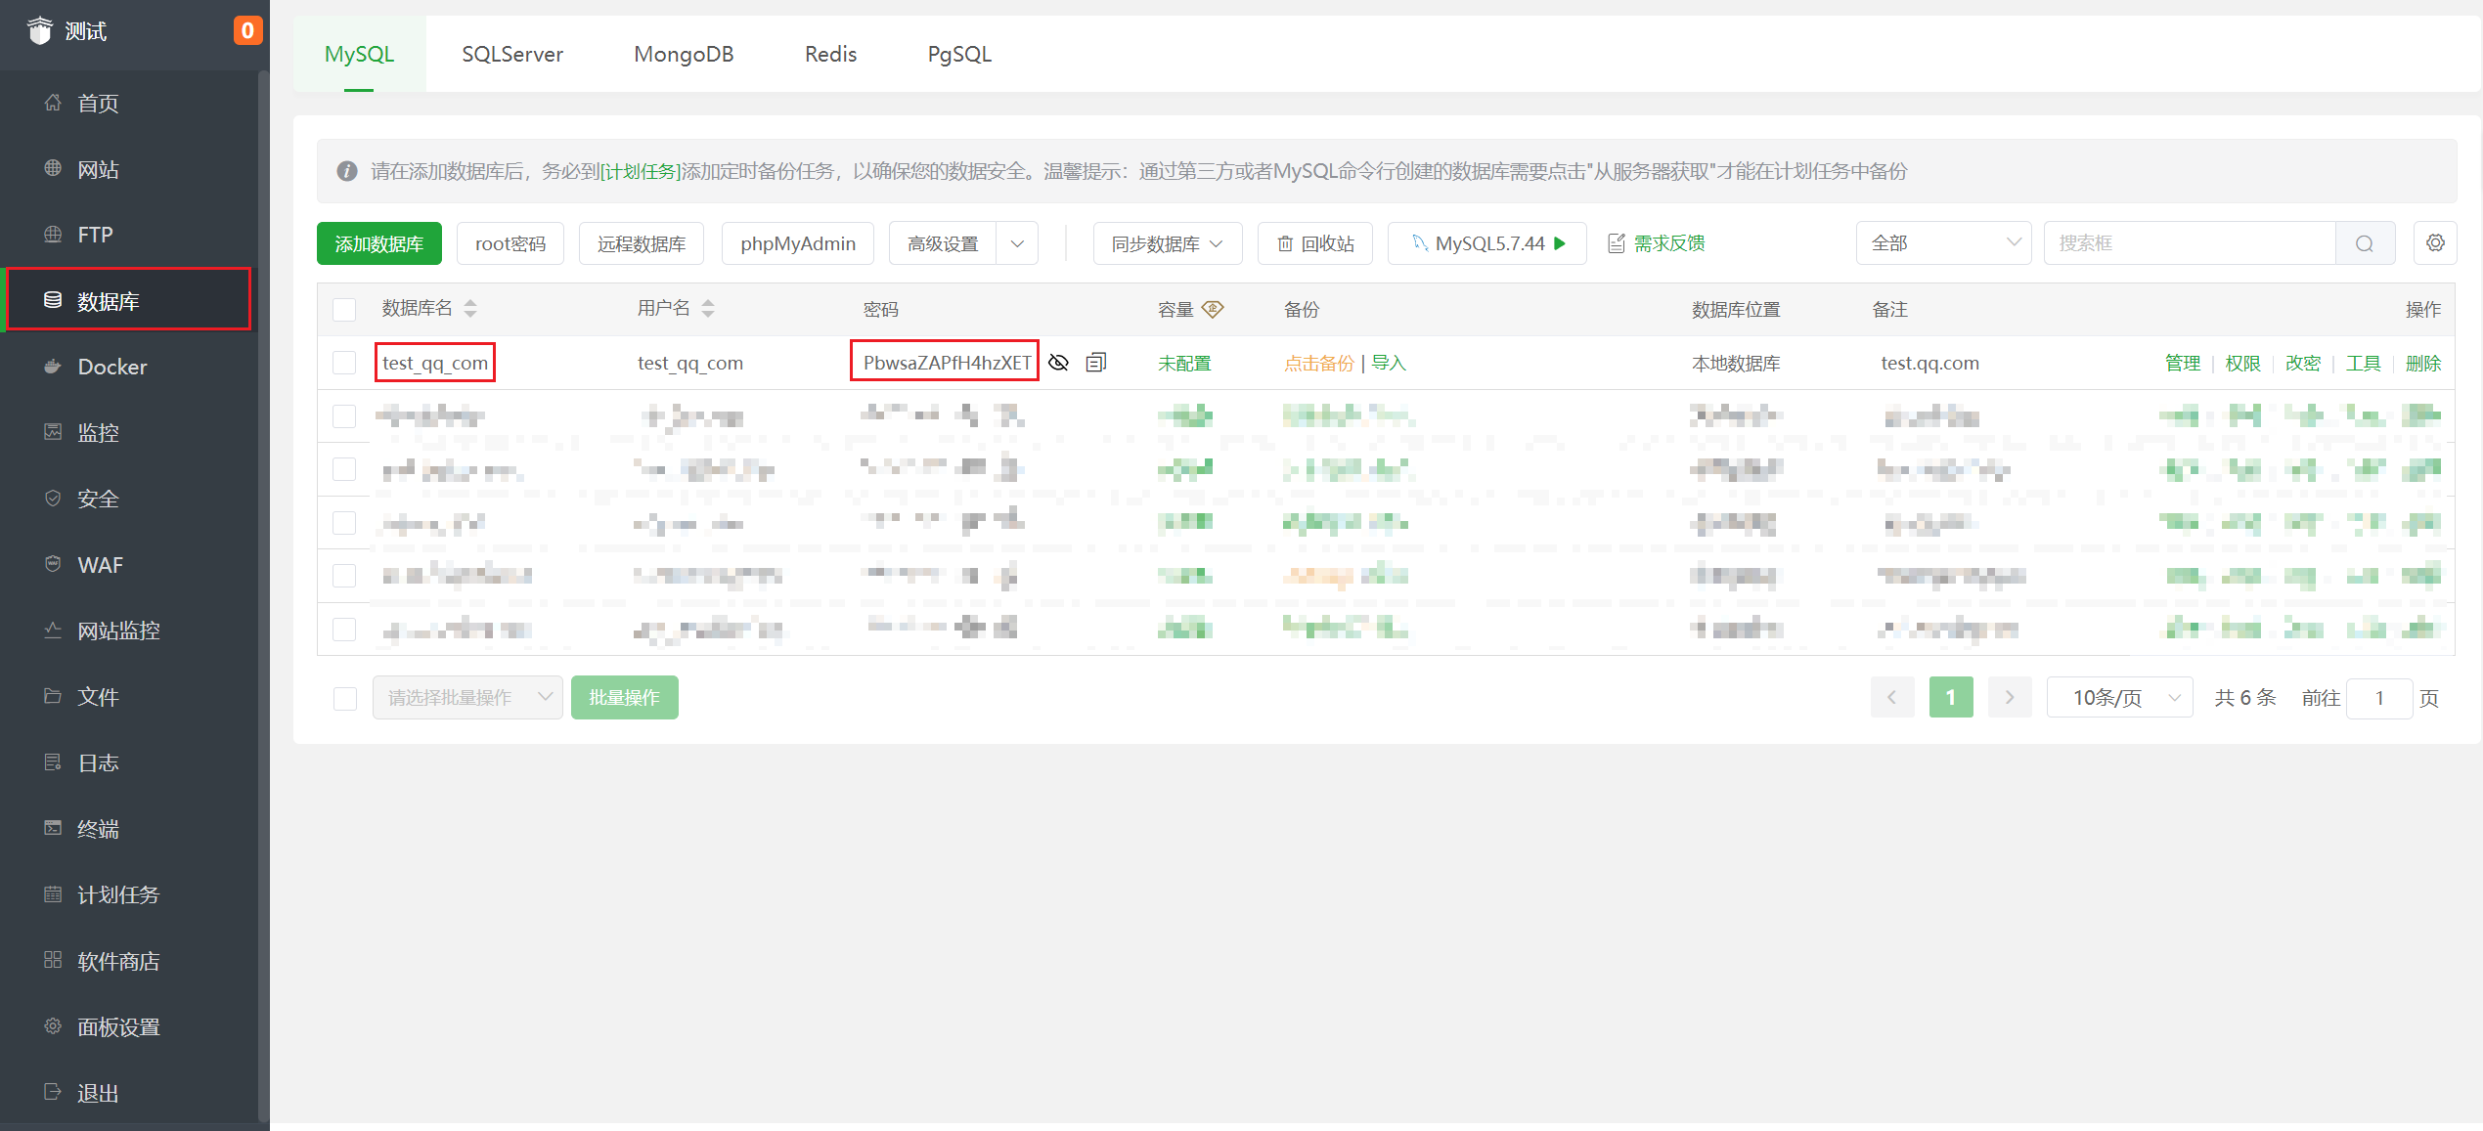Screen dimensions: 2483x1131
Task: Toggle the select-all header checkbox
Action: click(x=344, y=310)
